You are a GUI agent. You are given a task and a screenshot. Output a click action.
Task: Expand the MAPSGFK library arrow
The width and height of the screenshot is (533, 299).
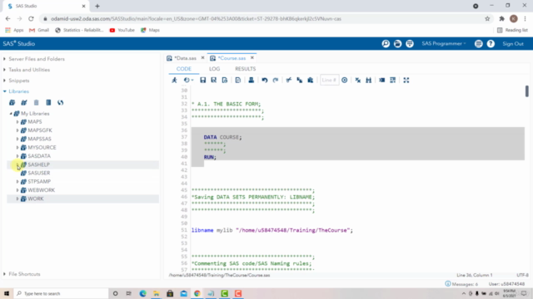click(x=17, y=130)
